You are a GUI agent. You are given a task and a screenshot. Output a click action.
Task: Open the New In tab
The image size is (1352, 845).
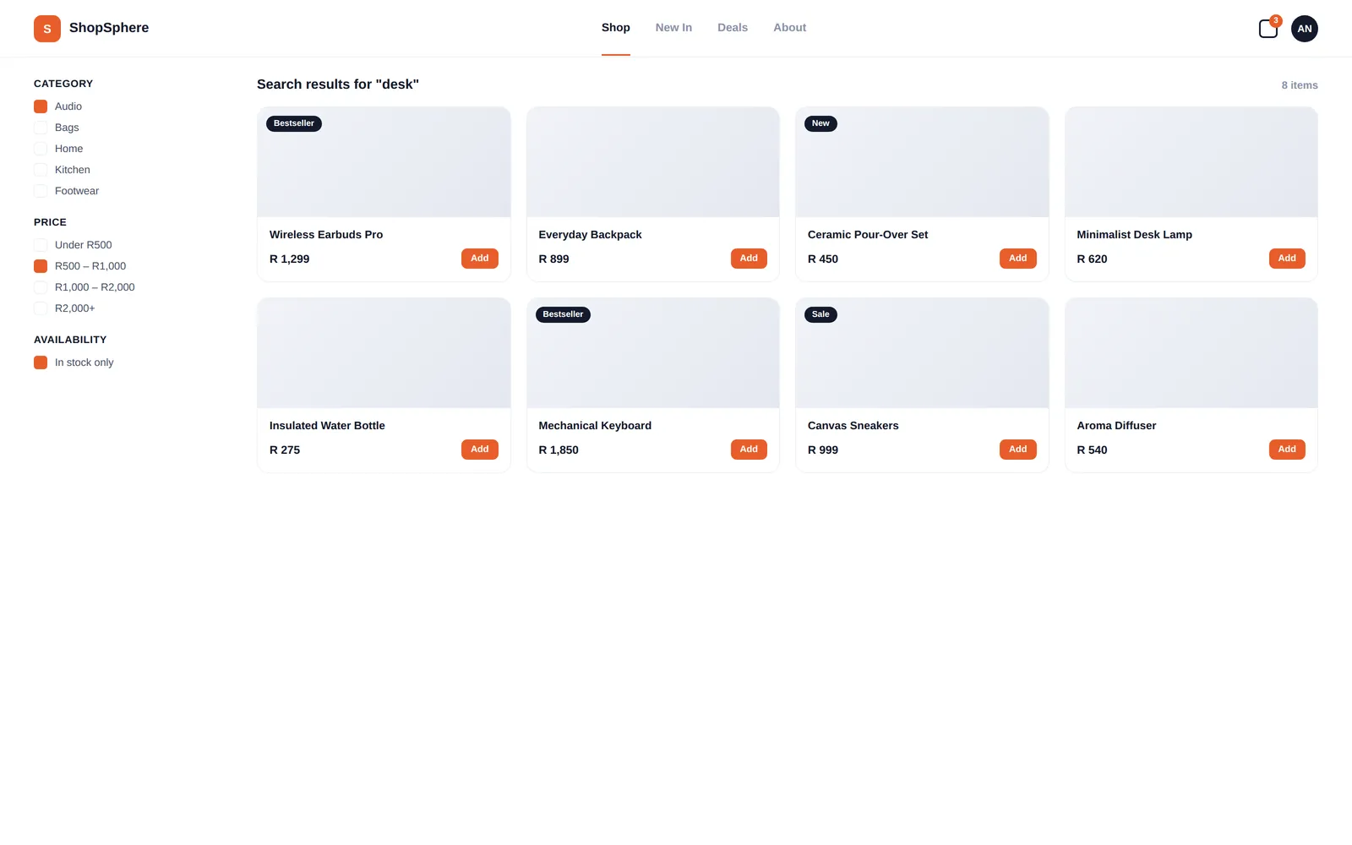click(673, 28)
